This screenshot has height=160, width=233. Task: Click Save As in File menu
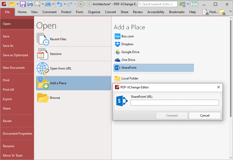[17, 46]
